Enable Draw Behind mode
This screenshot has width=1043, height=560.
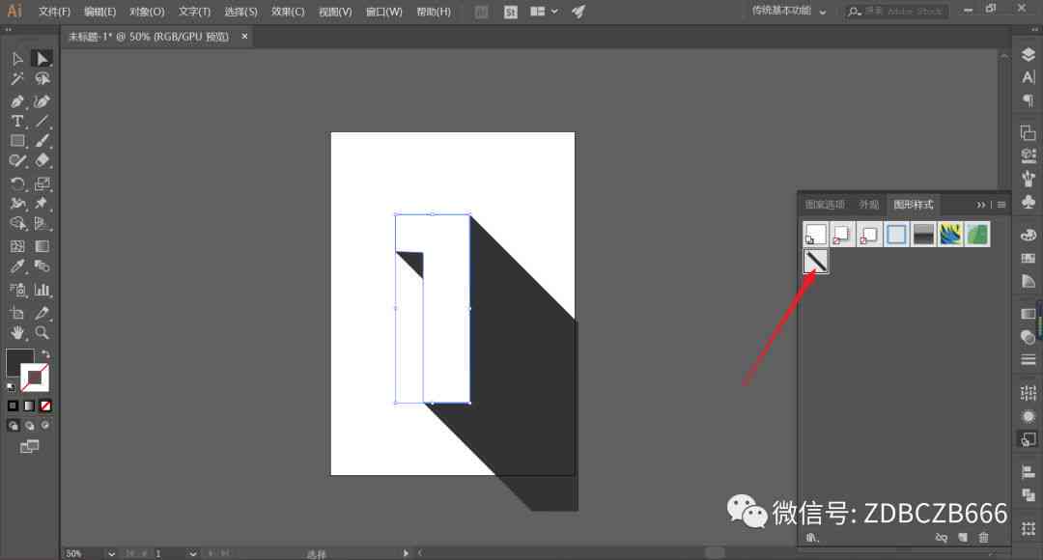click(29, 426)
